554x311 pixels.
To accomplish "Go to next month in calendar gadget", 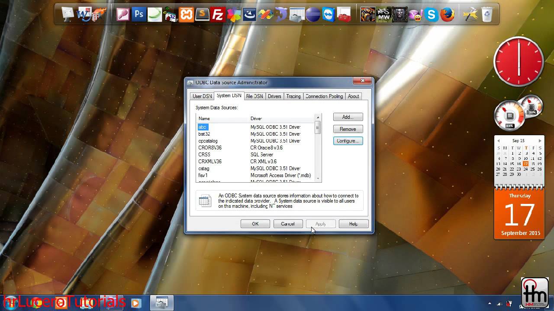I will (540, 141).
